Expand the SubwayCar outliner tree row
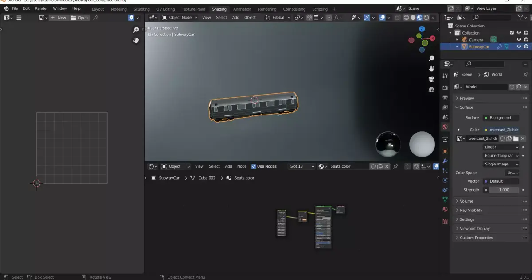Screen dimensions: 532x280 [458, 46]
